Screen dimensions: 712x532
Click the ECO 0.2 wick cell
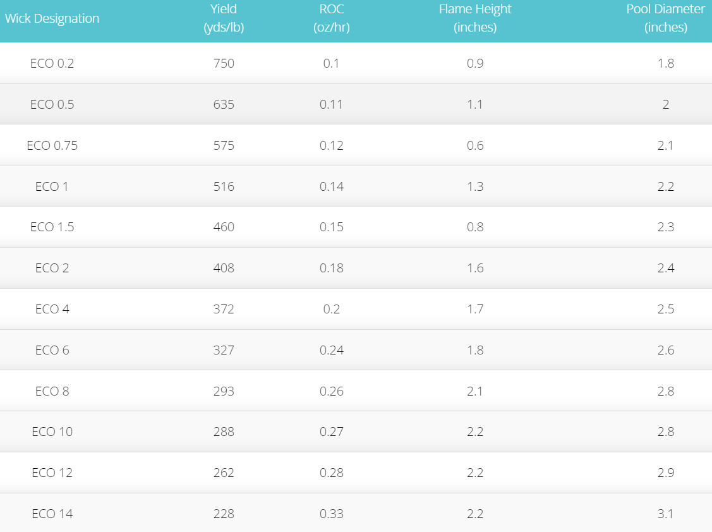pos(52,63)
